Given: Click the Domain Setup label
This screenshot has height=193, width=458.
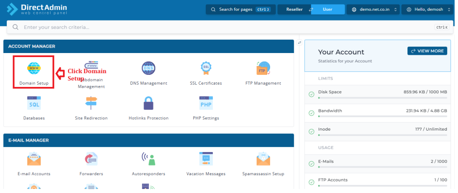Looking at the screenshot, I should 34,83.
